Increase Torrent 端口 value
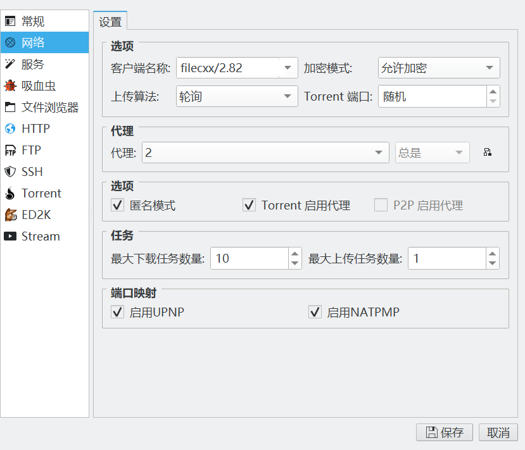The image size is (525, 450). (493, 91)
